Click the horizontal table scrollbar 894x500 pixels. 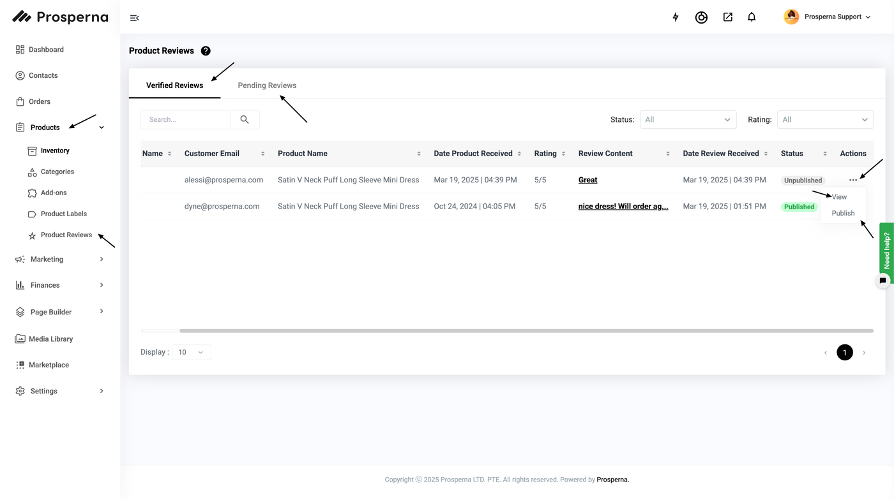[x=526, y=331]
